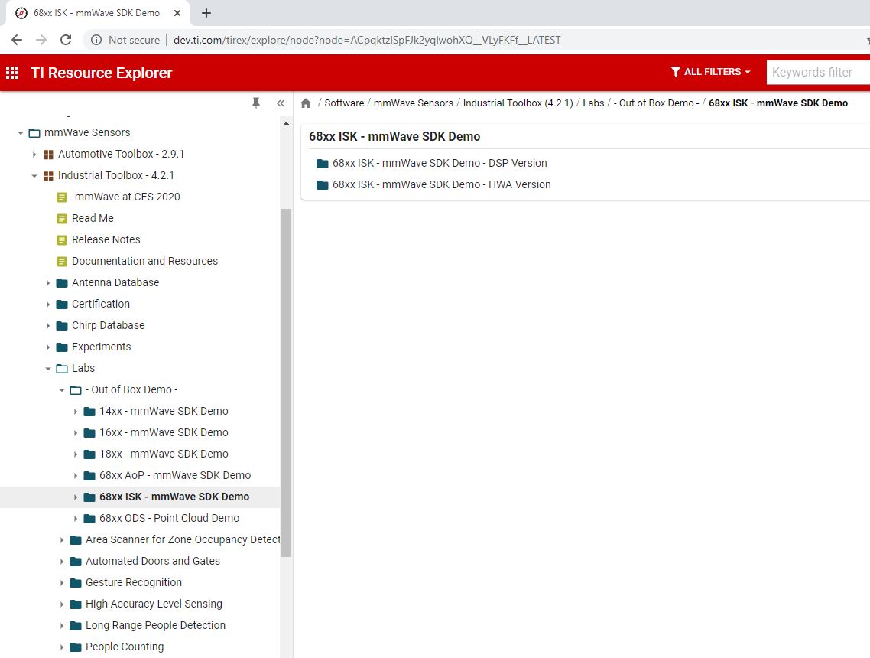The width and height of the screenshot is (870, 658).
Task: Click Chirp Database folder icon
Action: coord(62,326)
